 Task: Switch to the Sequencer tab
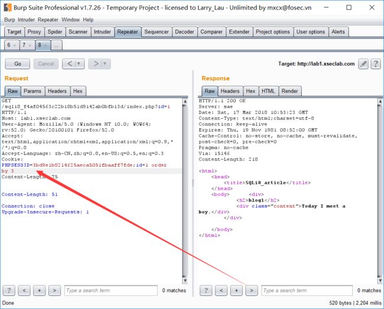(x=157, y=32)
